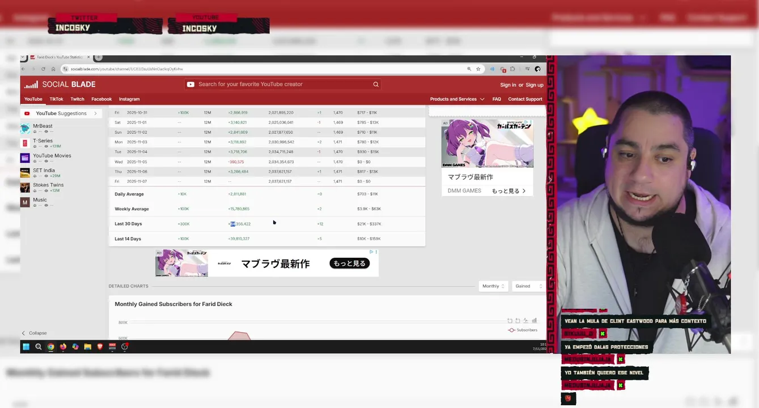Open the extension with the red badge
The height and width of the screenshot is (408, 759).
[503, 69]
